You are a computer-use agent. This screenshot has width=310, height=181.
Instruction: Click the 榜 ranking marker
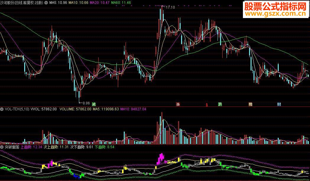click(x=251, y=104)
